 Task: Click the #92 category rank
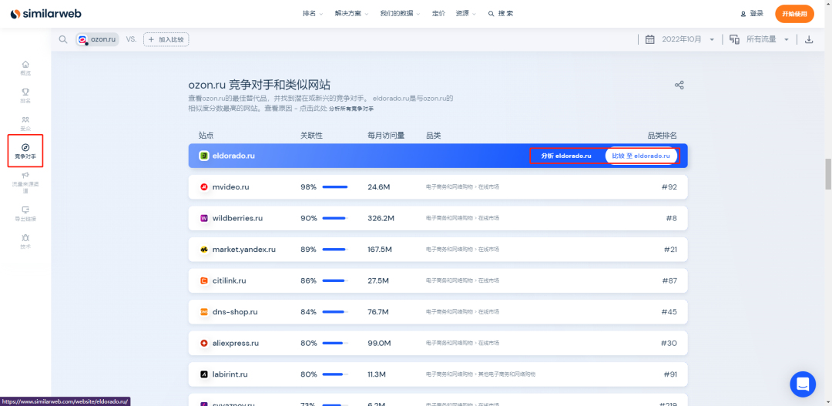(x=668, y=186)
